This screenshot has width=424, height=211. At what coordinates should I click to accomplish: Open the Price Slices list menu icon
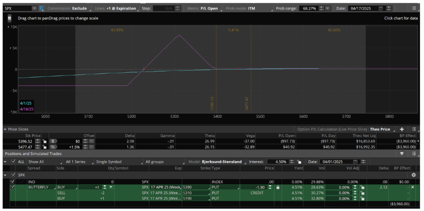coord(414,129)
